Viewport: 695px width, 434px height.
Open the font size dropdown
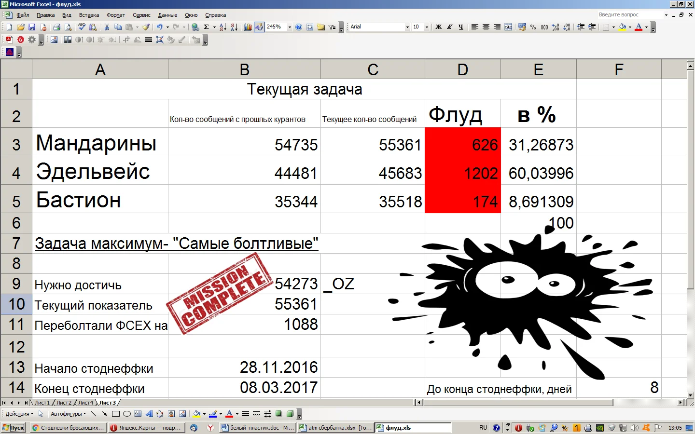click(x=427, y=27)
